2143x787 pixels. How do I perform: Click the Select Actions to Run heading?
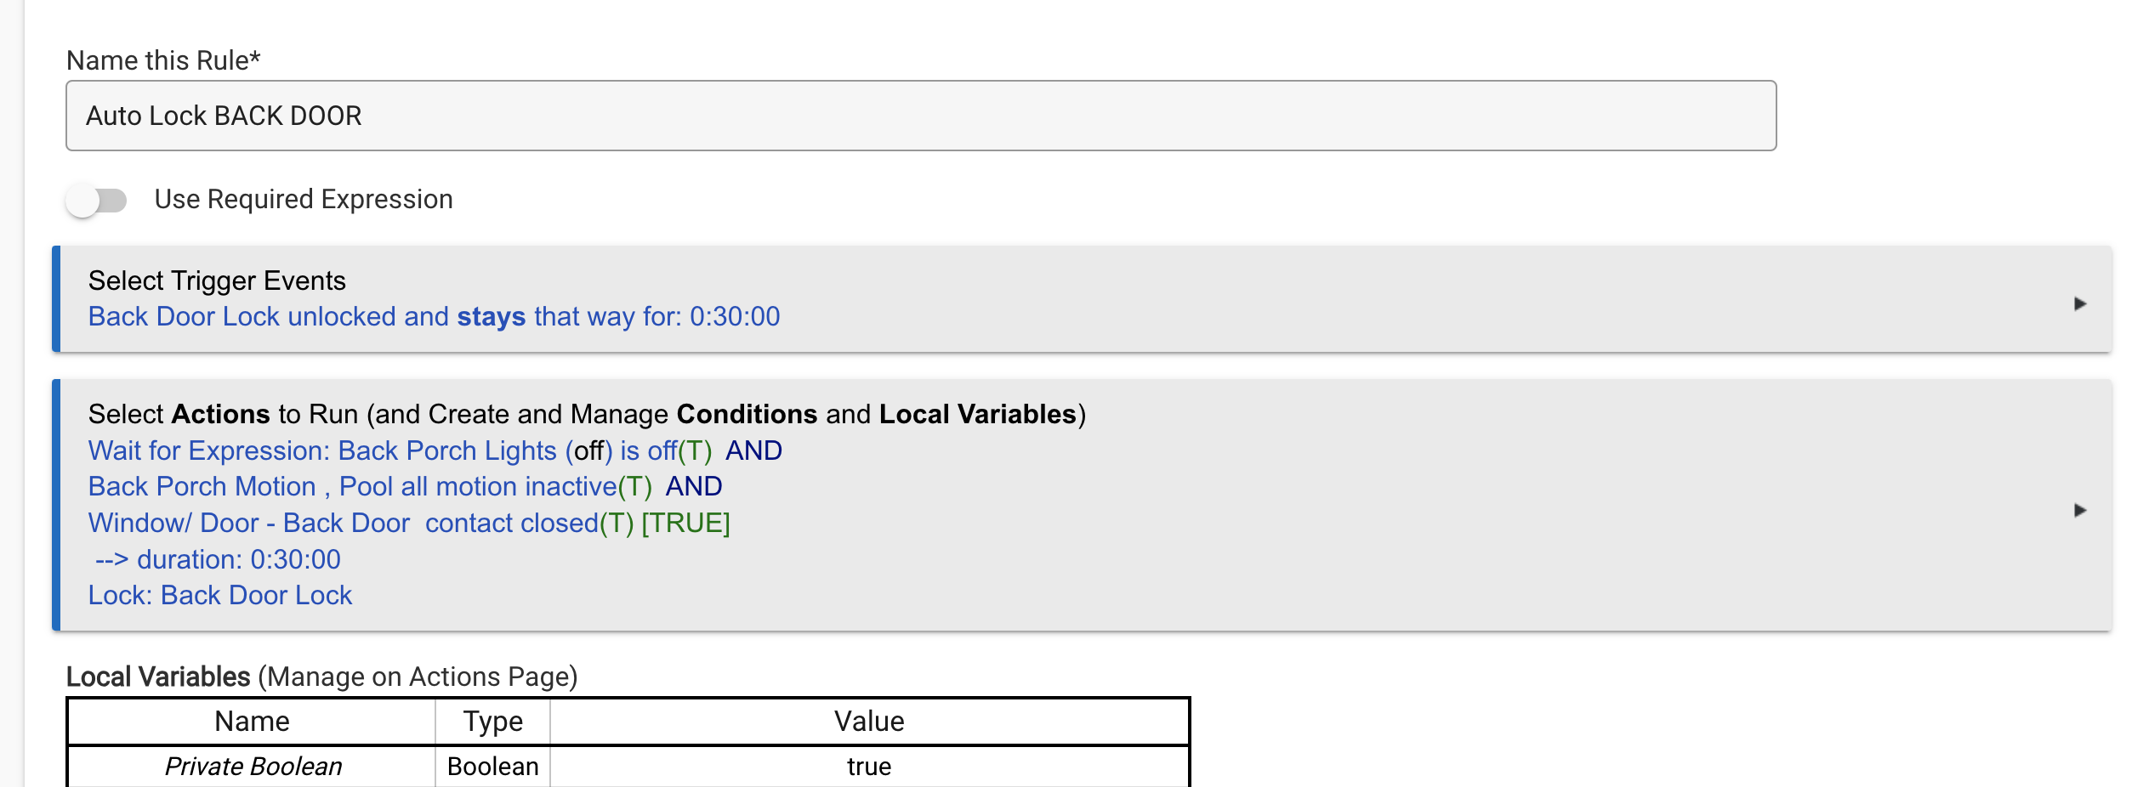pos(587,414)
